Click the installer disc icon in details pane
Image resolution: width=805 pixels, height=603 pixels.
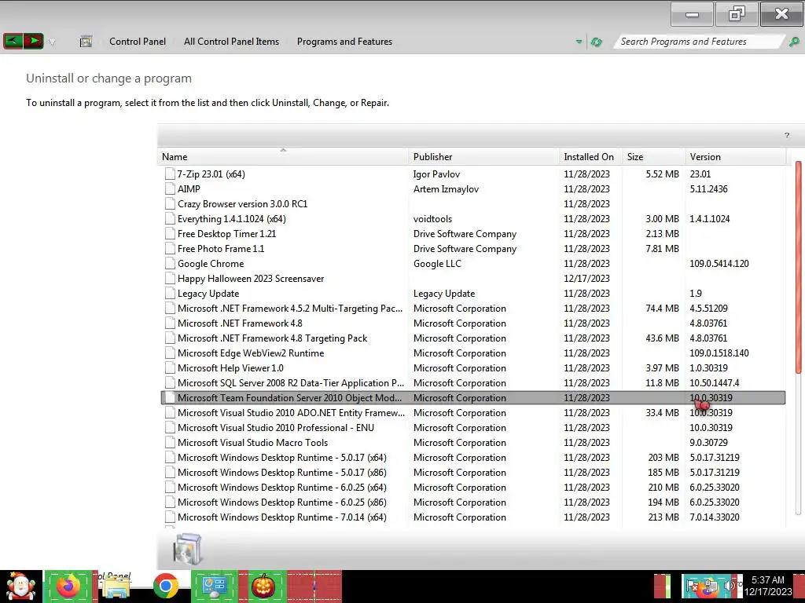coord(187,549)
